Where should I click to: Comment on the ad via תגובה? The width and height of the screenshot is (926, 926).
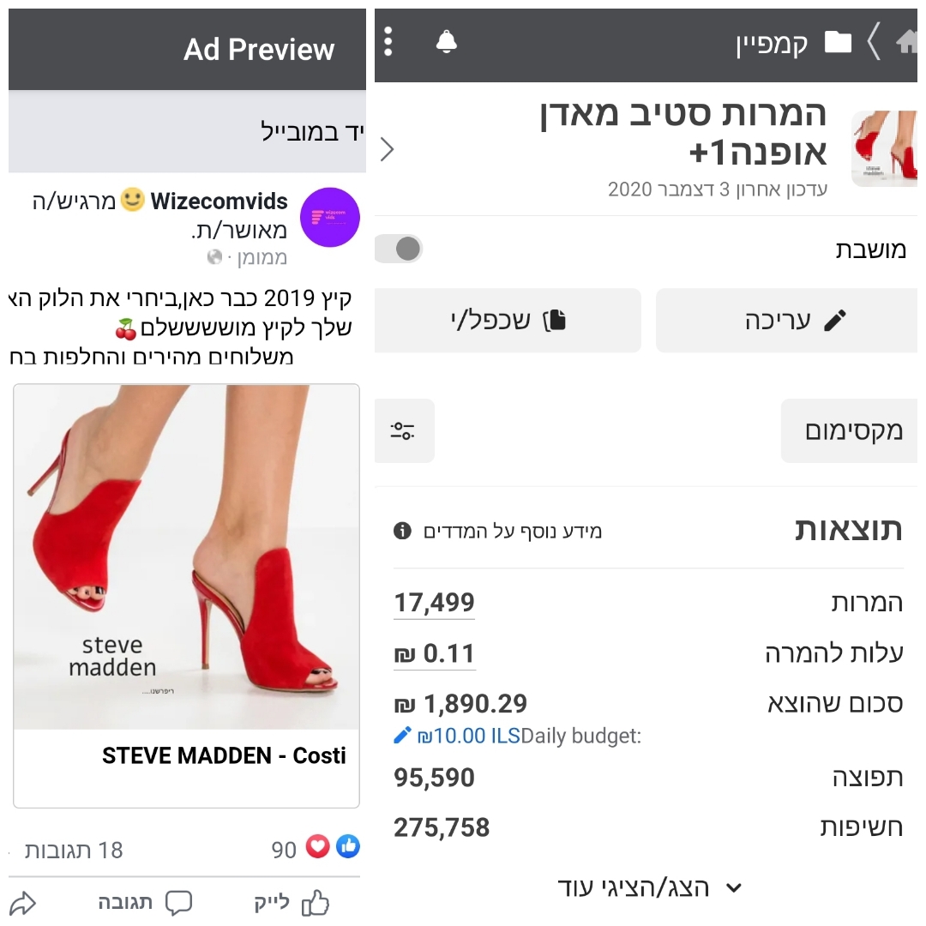pos(145,902)
